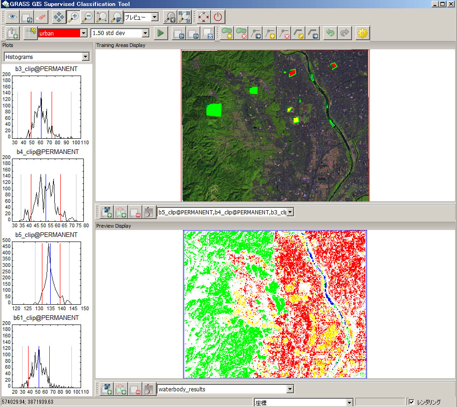Click zoom to computational region icon

pos(116,17)
